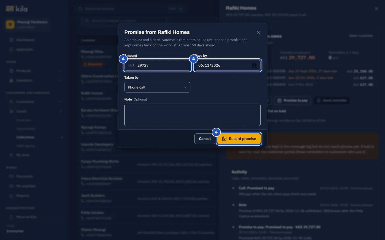
Task: Open the Taken by dropdown
Action: [157, 87]
